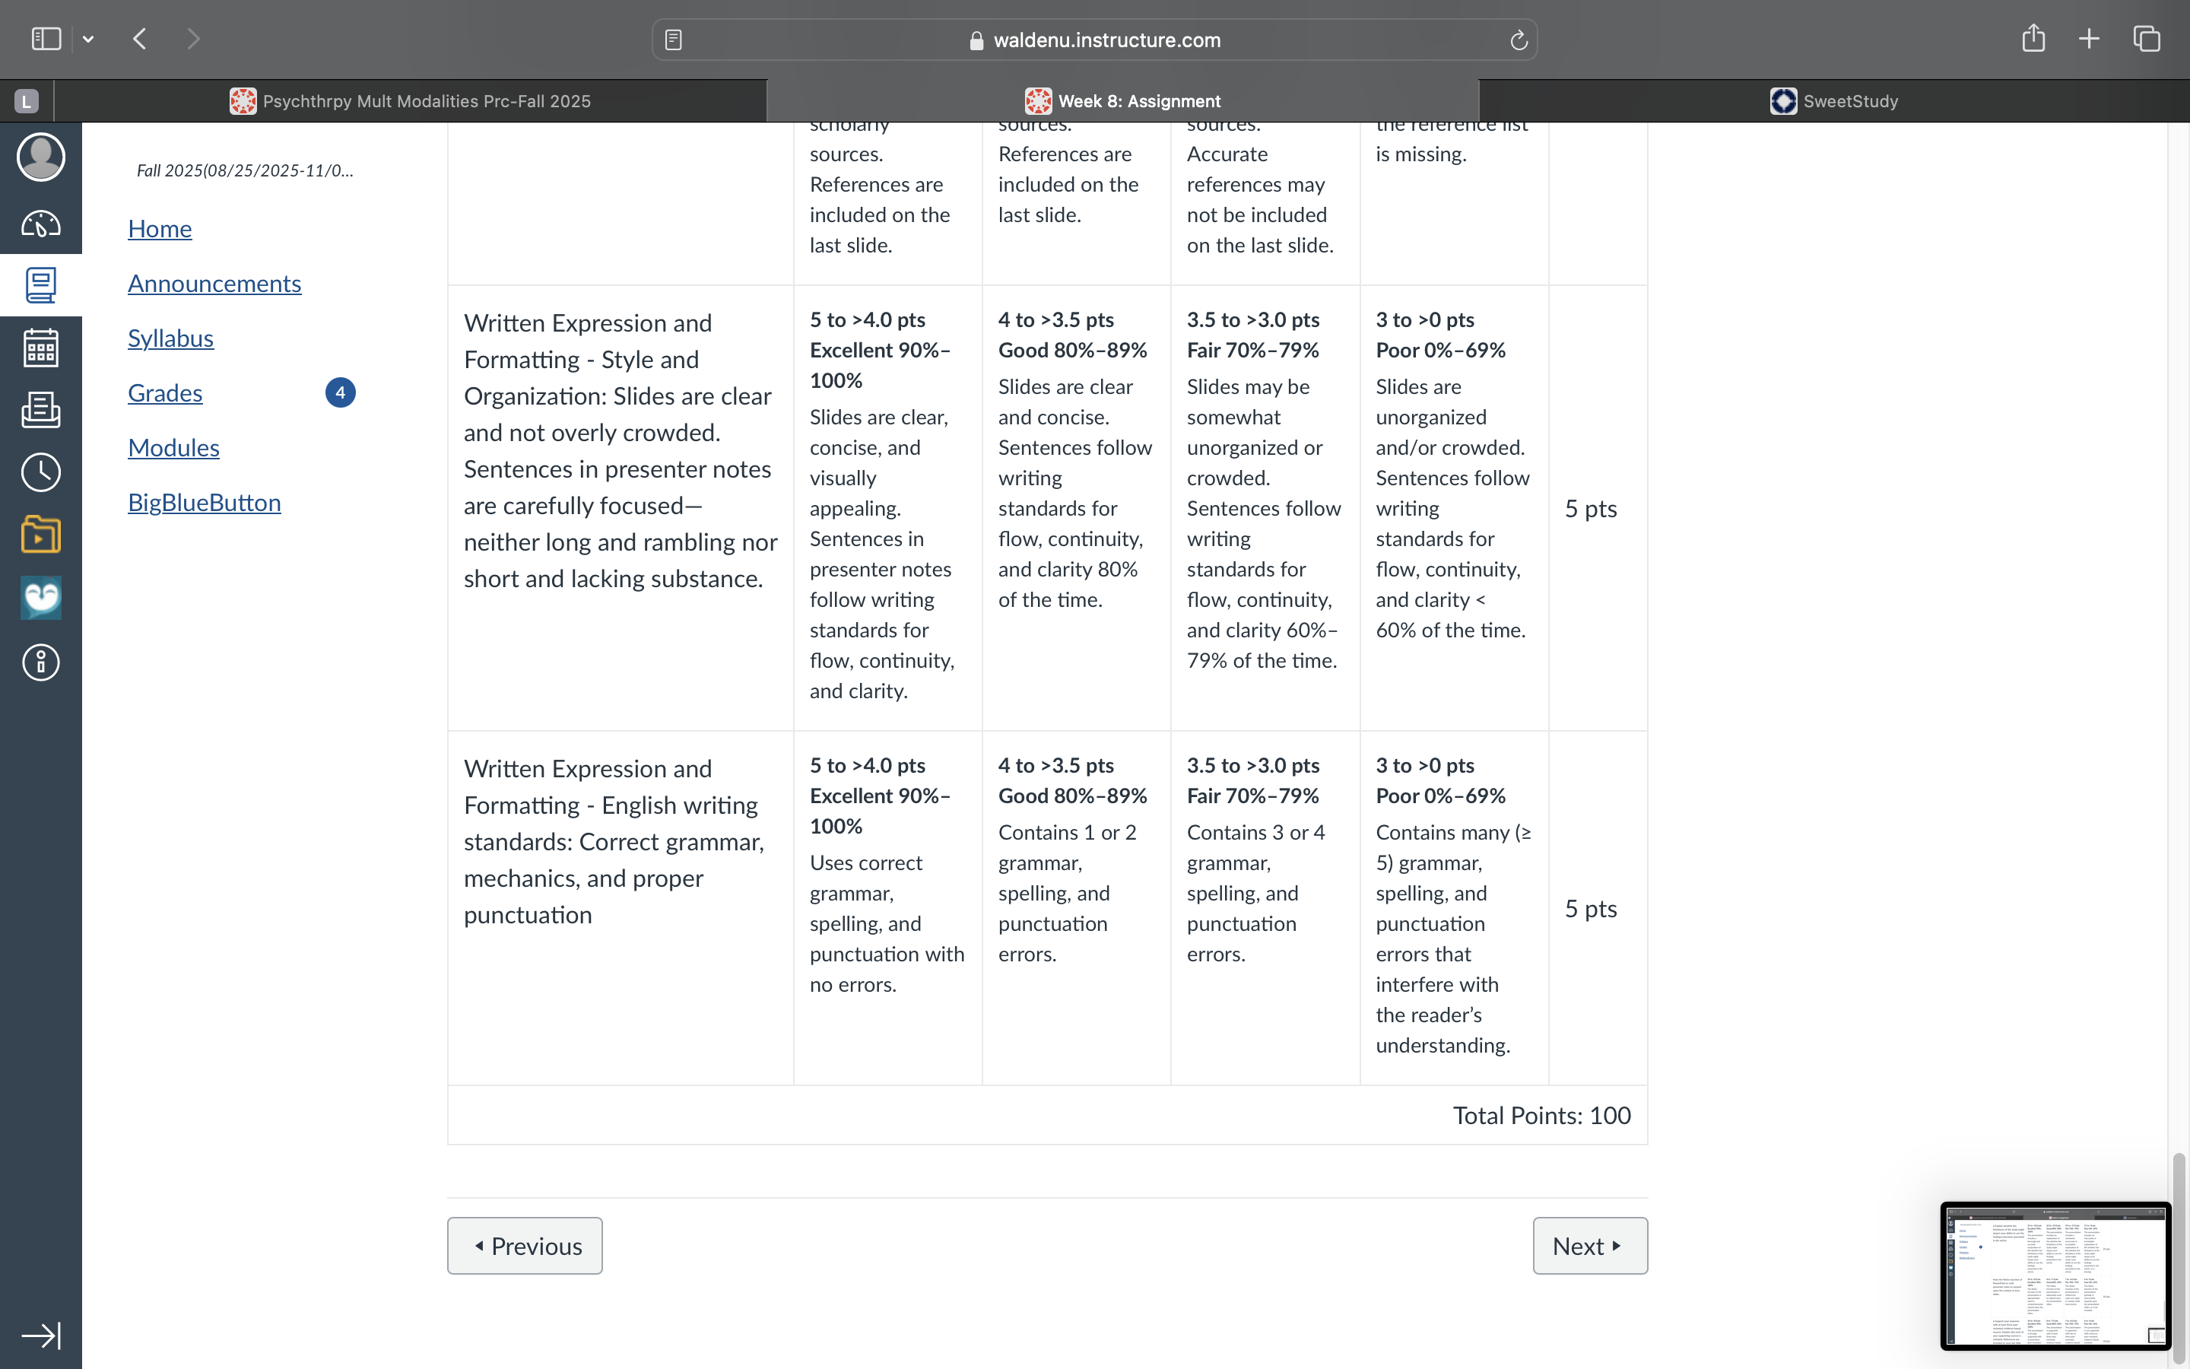The image size is (2190, 1369).
Task: Switch to Psychthrpy Mult Modalities tab
Action: tap(410, 100)
